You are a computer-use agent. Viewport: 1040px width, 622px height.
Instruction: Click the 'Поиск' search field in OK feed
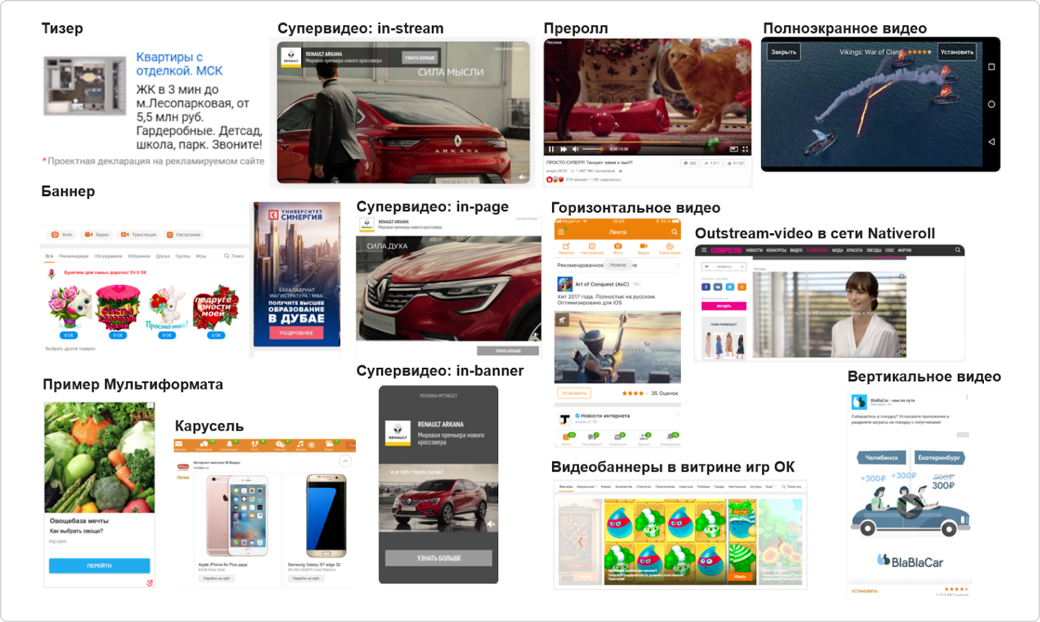coord(234,256)
